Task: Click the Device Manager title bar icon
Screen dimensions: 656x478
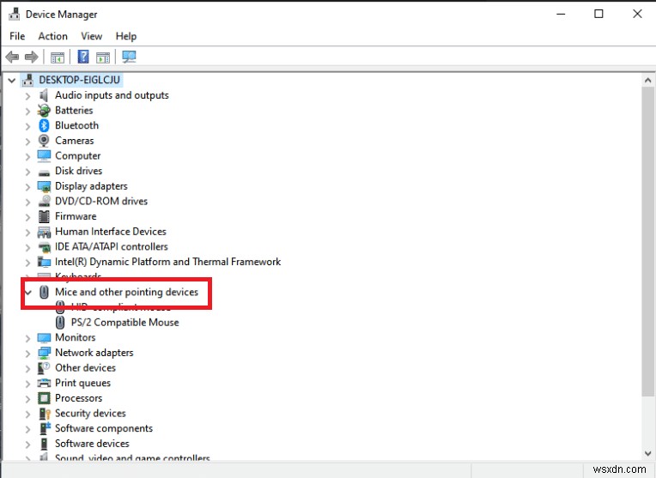Action: pyautogui.click(x=15, y=14)
